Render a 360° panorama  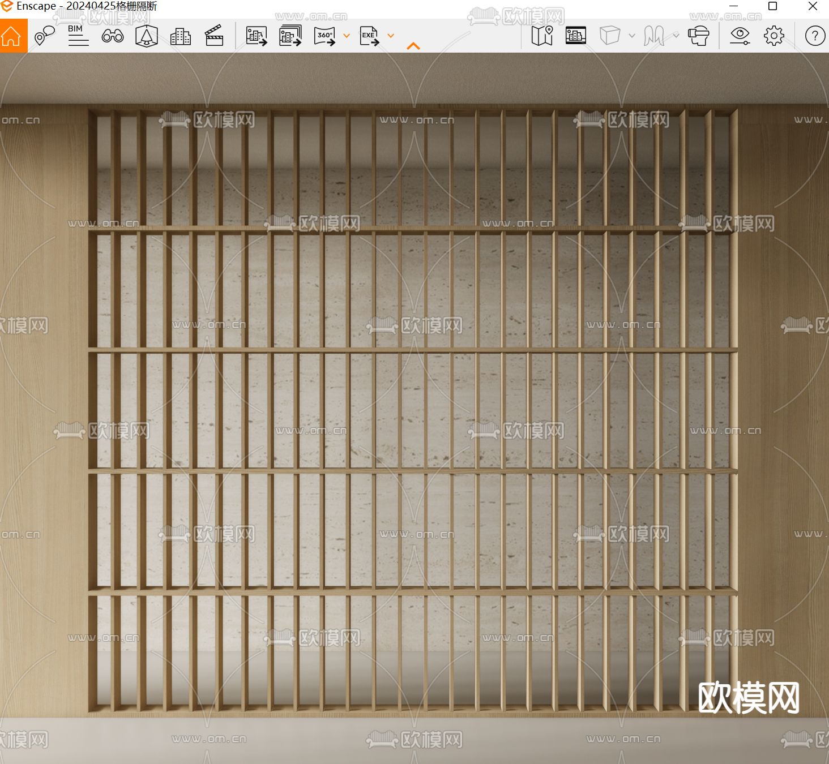[x=325, y=36]
